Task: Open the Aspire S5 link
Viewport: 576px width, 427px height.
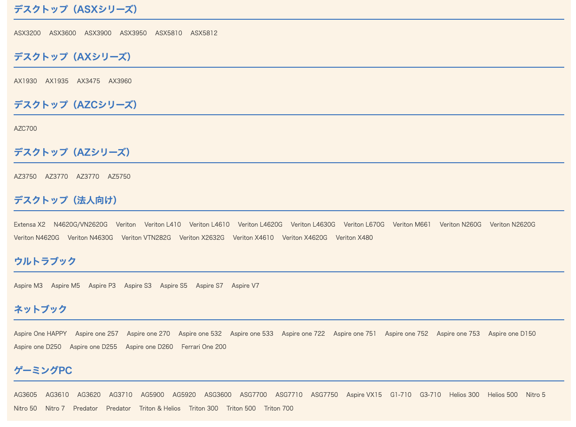Action: 174,285
